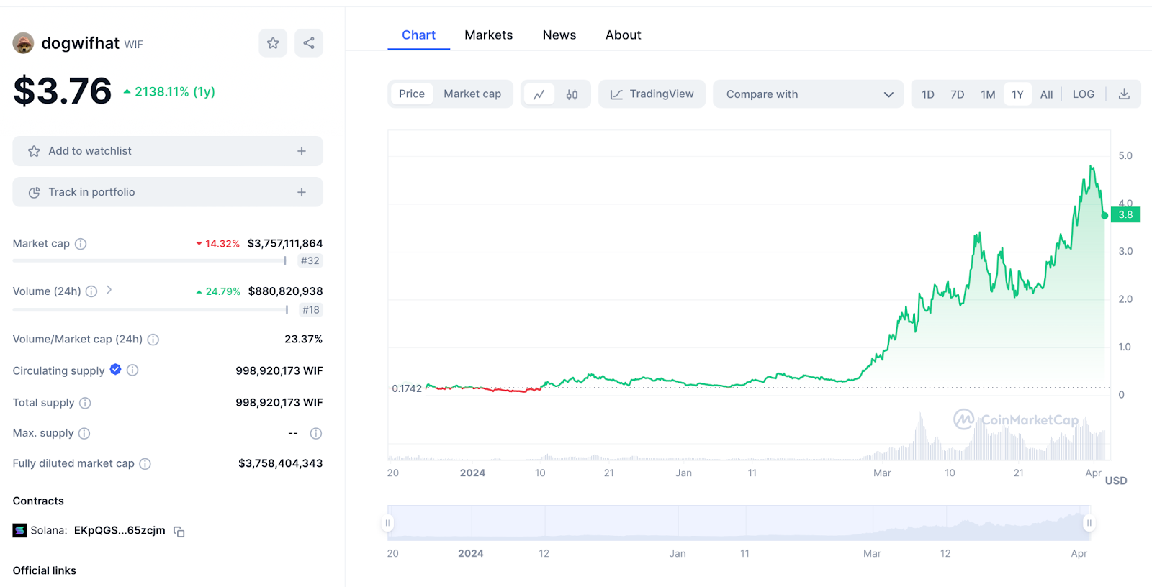Click Track in portfolio button
The width and height of the screenshot is (1152, 587).
point(168,192)
